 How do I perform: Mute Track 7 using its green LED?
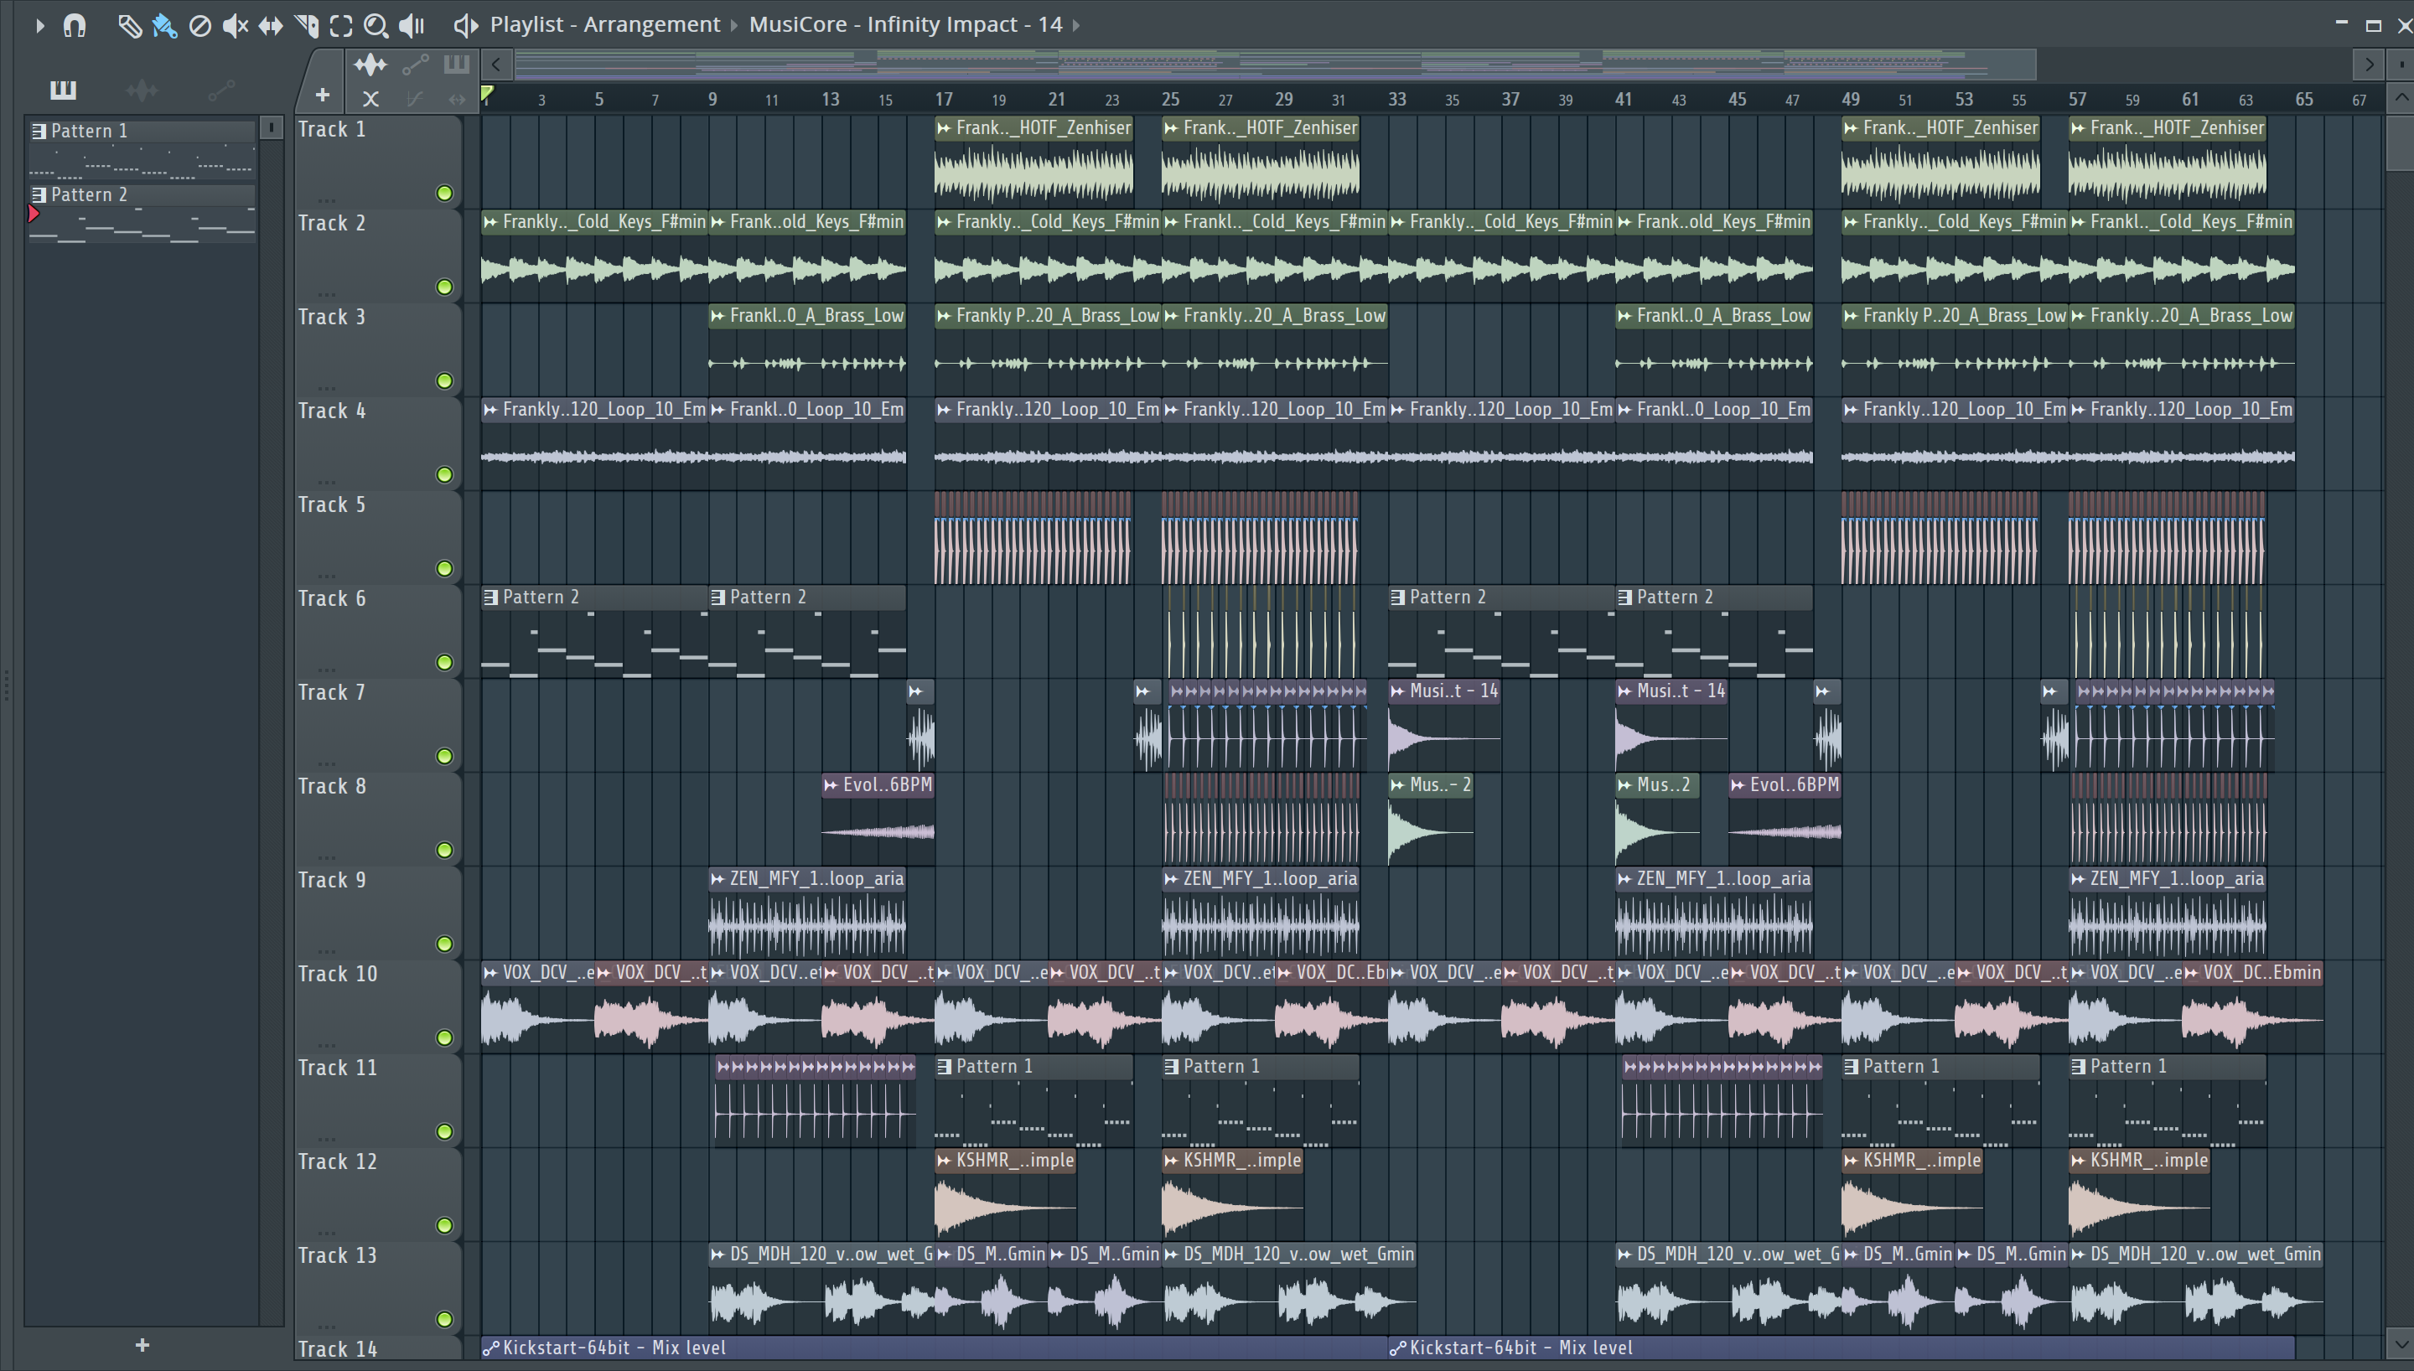pos(444,756)
